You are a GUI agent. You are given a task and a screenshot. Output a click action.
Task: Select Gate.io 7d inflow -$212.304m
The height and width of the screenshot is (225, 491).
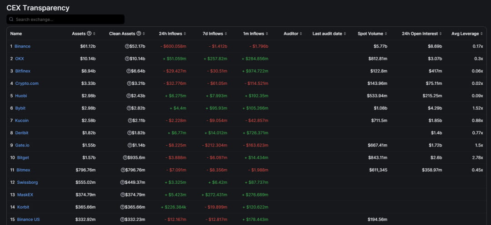click(215, 145)
